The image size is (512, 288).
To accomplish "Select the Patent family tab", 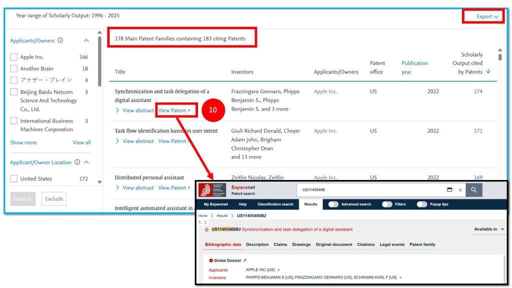I will [422, 244].
